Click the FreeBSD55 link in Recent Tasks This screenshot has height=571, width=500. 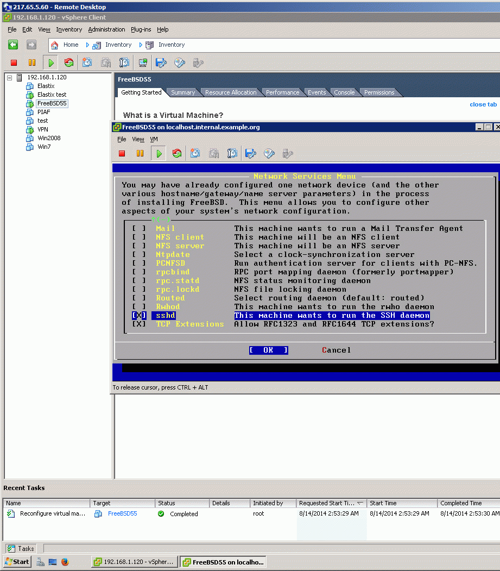[x=122, y=513]
